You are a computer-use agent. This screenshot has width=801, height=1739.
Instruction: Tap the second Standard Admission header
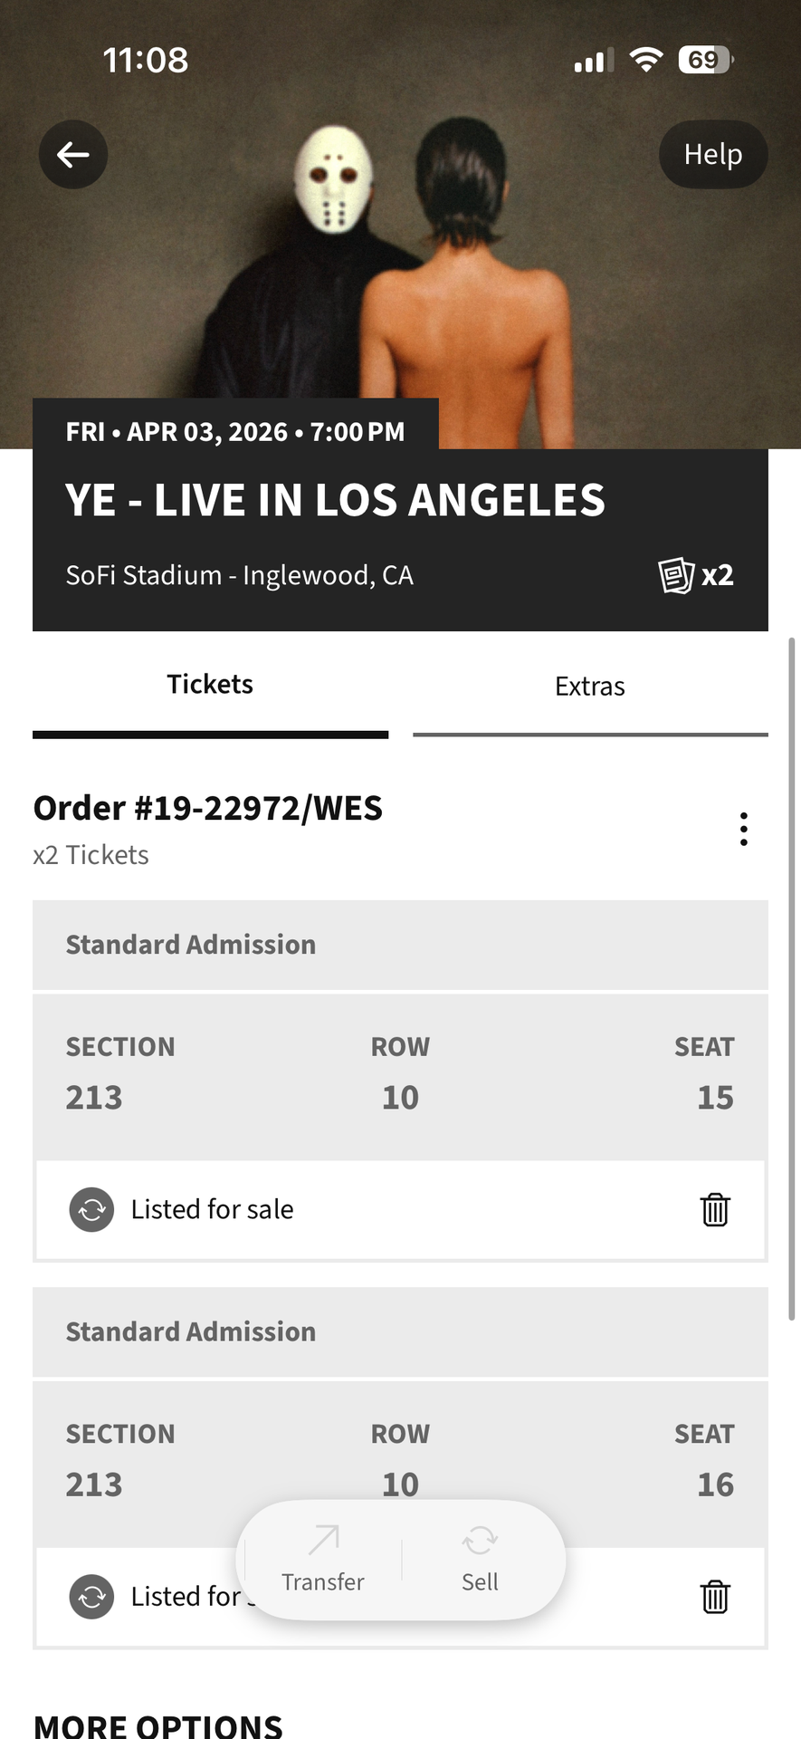click(x=400, y=1331)
